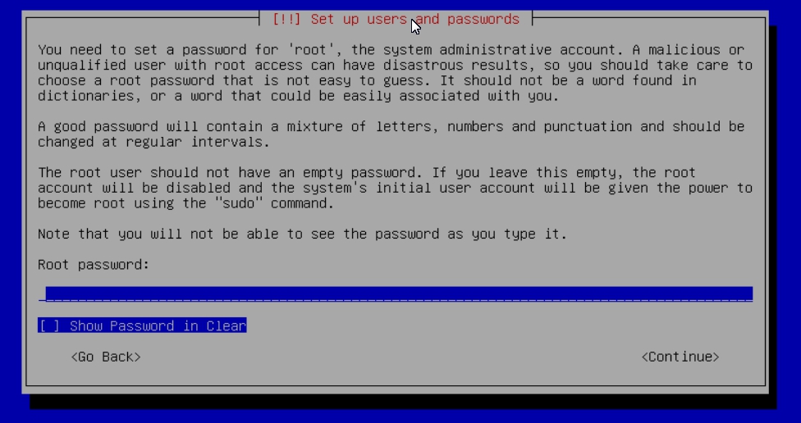Click the blue background outside the dialog
The height and width of the screenshot is (423, 801).
tap(10, 204)
